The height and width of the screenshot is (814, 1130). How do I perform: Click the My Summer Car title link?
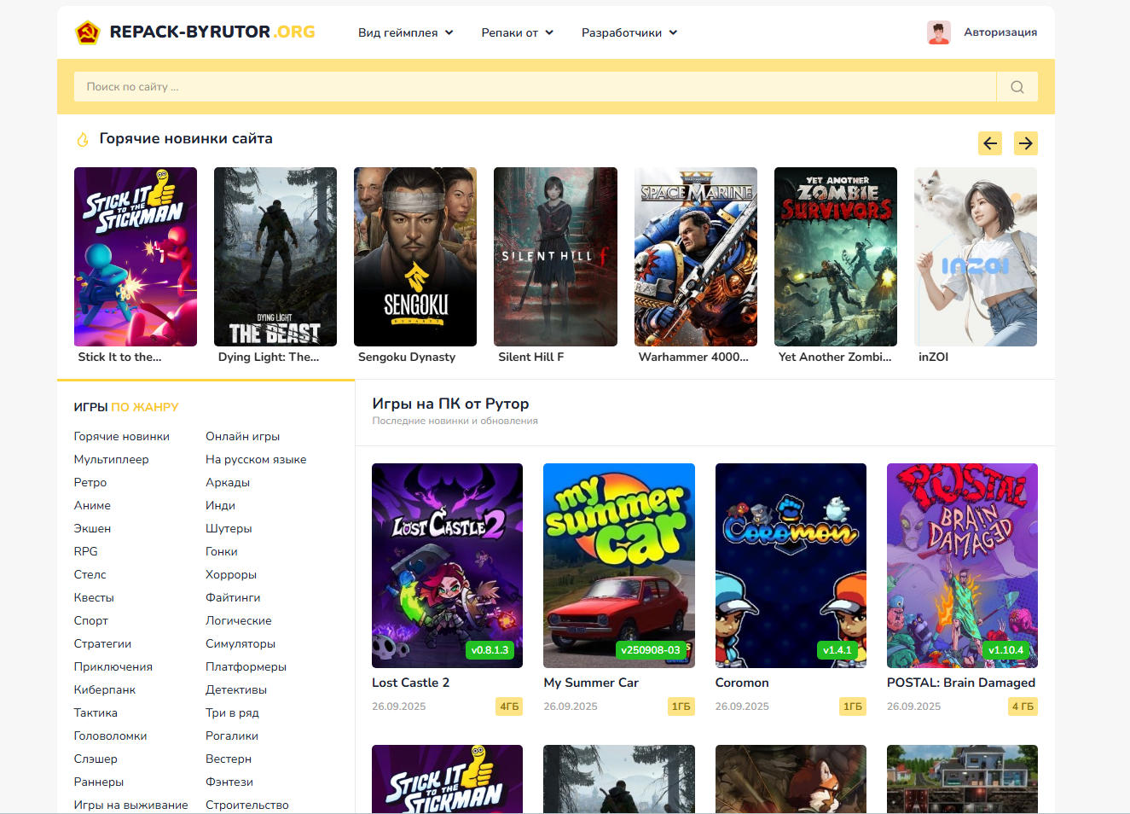(x=591, y=683)
